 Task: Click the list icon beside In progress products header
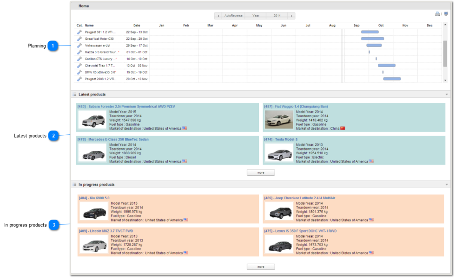click(74, 184)
